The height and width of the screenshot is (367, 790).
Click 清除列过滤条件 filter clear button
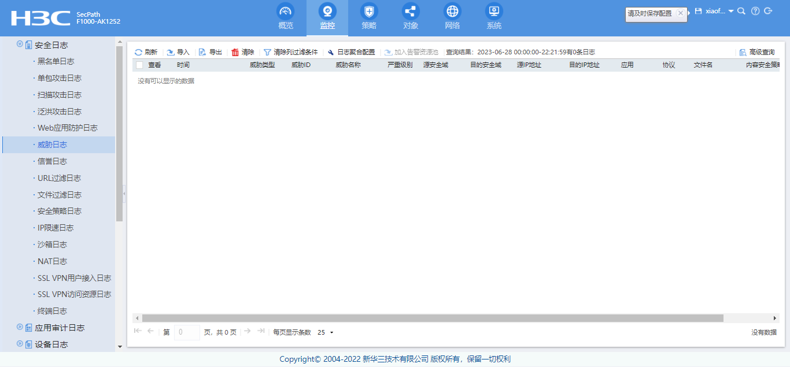(x=291, y=52)
